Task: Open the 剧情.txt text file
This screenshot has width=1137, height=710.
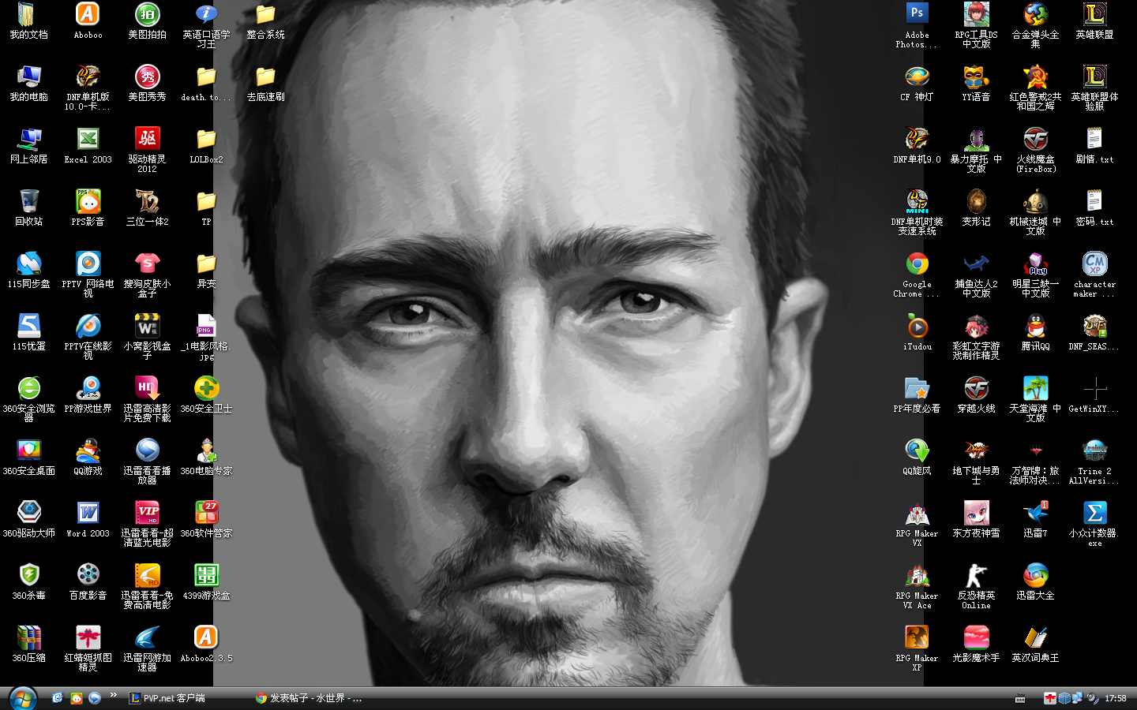Action: pos(1094,145)
